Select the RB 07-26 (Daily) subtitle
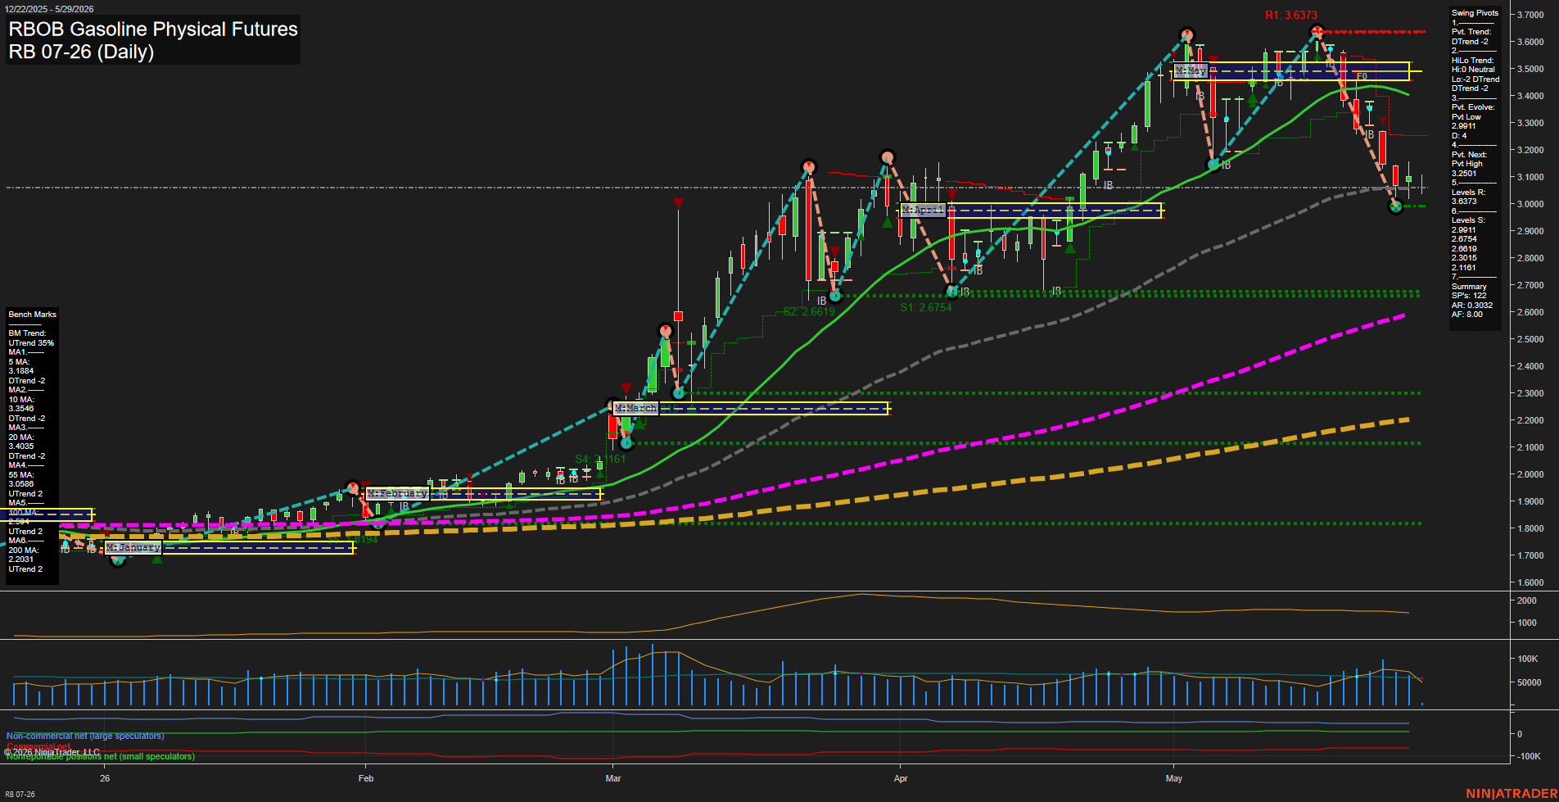The height and width of the screenshot is (802, 1559). tap(81, 52)
